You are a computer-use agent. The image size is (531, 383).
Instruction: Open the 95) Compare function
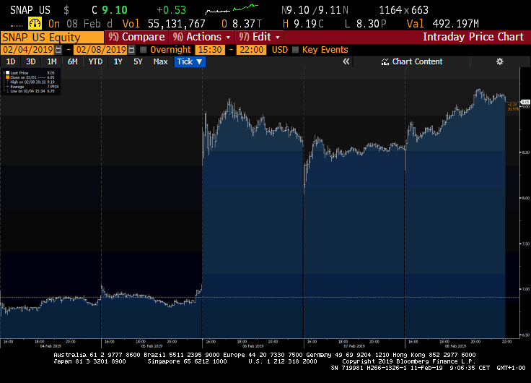[136, 37]
